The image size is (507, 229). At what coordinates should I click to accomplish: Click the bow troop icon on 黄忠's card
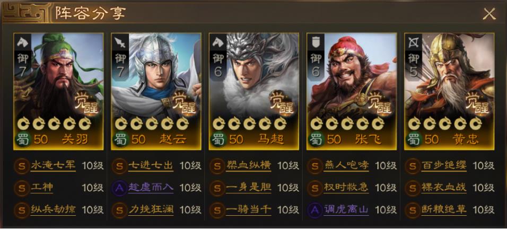coord(413,41)
